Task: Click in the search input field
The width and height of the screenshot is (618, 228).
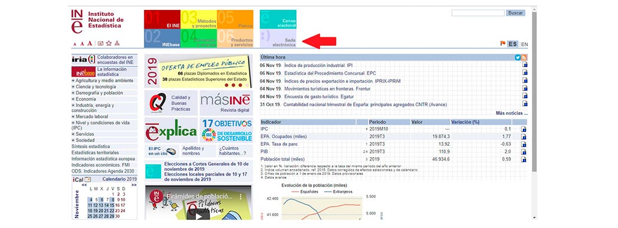Action: [478, 13]
